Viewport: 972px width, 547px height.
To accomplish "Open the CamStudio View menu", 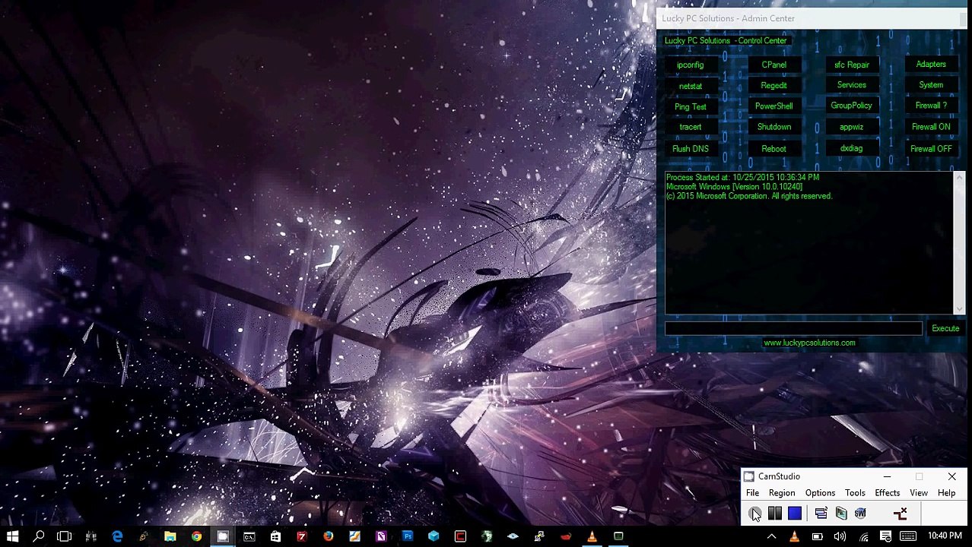I will [919, 493].
